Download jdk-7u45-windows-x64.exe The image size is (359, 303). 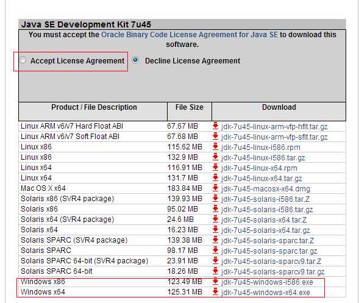pyautogui.click(x=265, y=293)
